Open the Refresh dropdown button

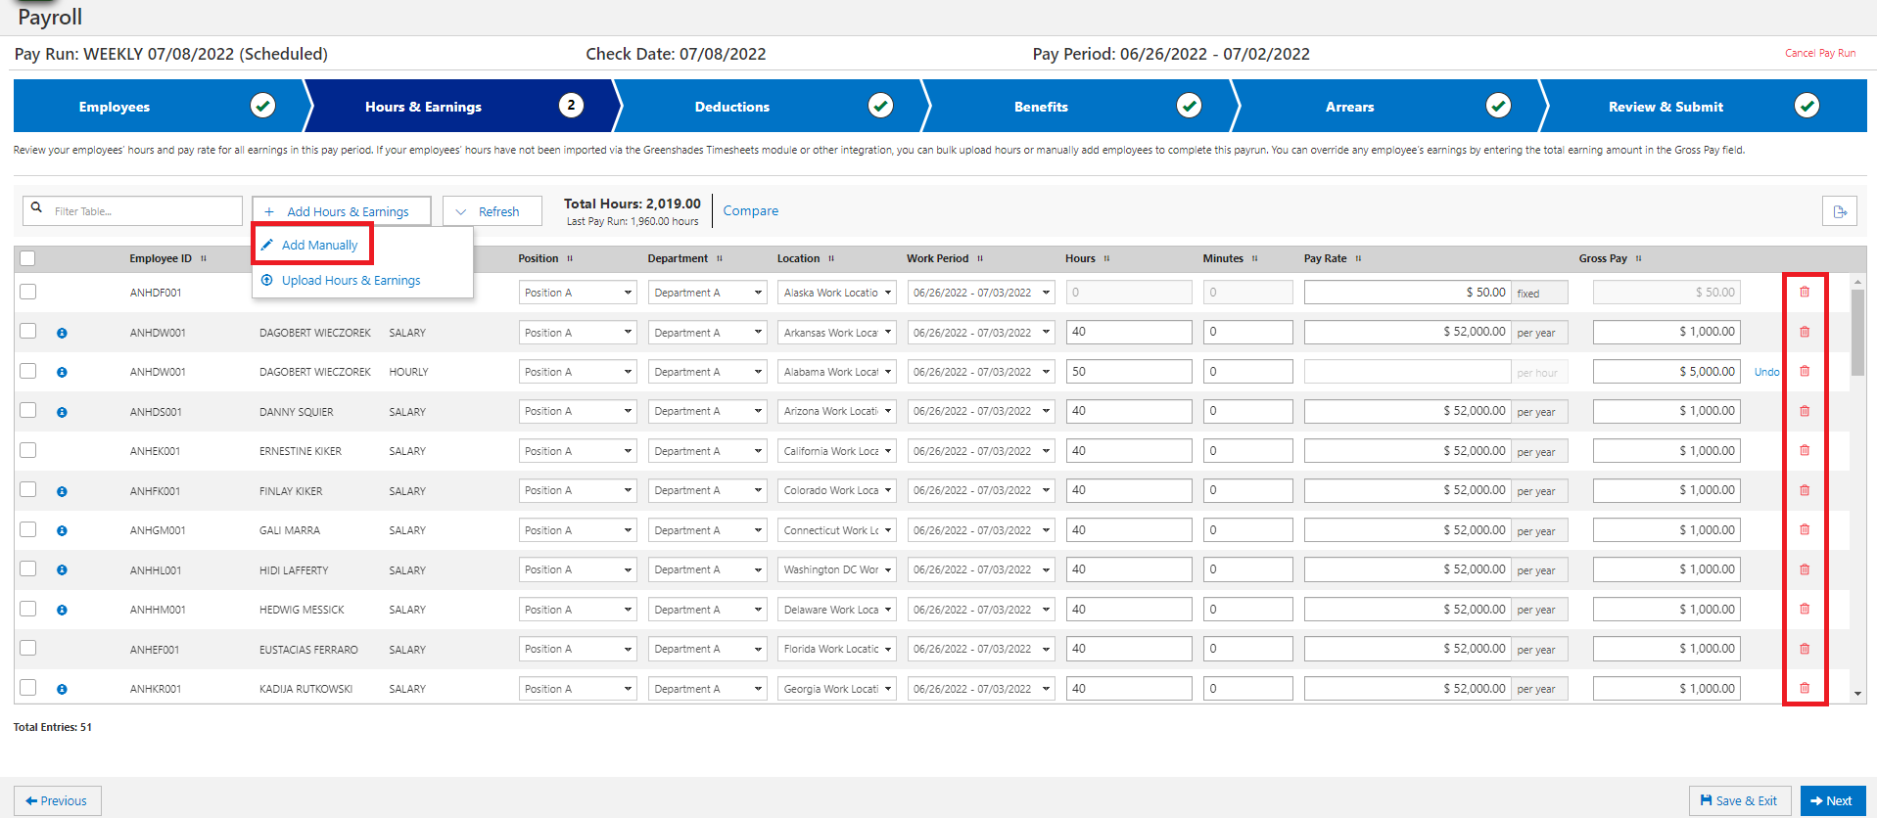coord(492,211)
